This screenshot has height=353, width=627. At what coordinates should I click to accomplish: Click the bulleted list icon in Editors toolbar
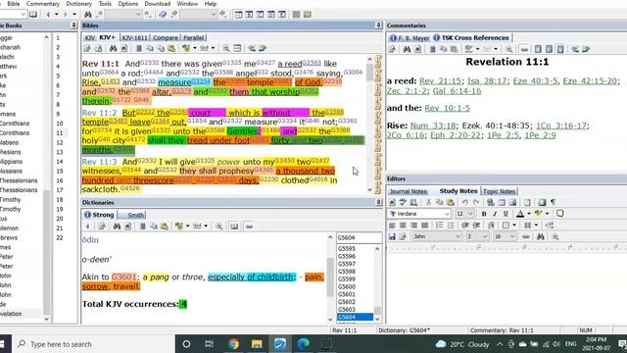451,226
